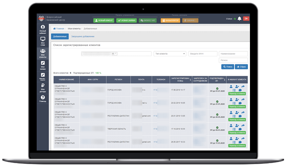287x168 pixels.
Task: Open the chat bubble icon in first row
Action: [240, 90]
